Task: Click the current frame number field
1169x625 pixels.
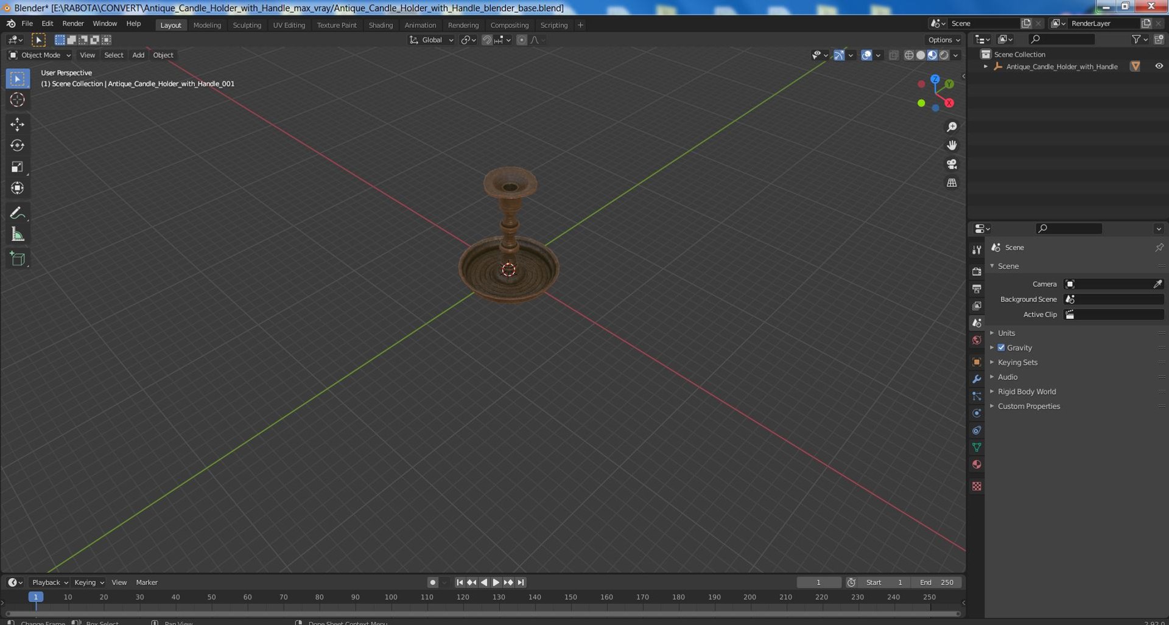Action: (x=819, y=582)
